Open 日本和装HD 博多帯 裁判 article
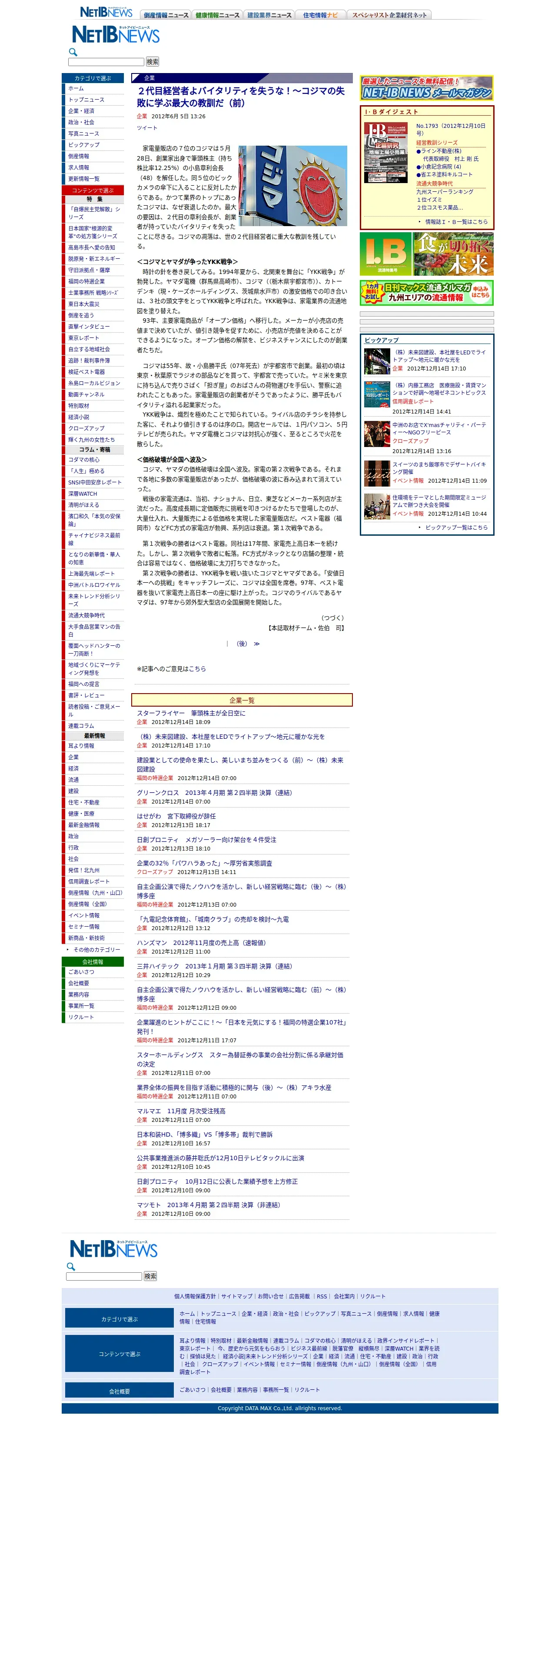The image size is (558, 1675). [x=205, y=1134]
